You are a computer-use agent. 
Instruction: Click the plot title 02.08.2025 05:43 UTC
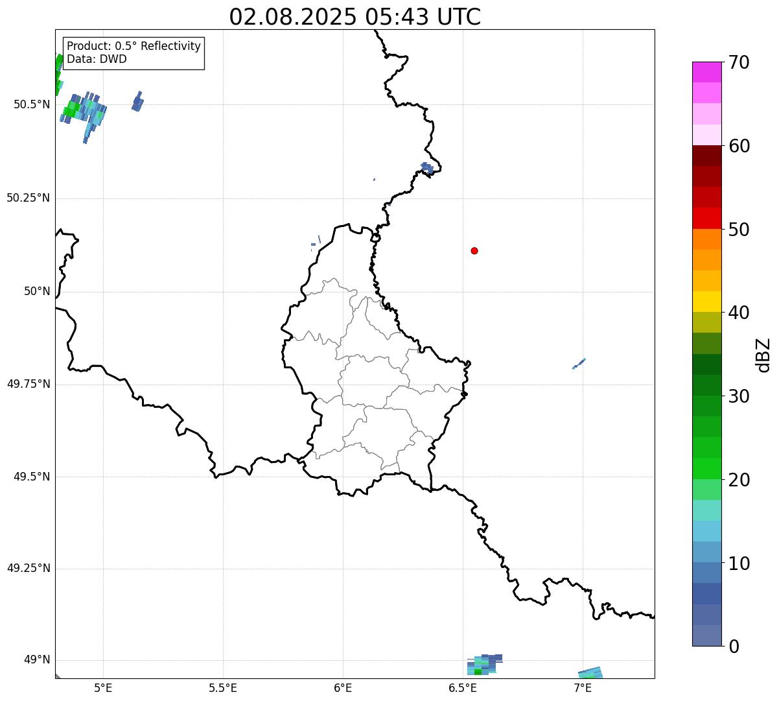[355, 17]
